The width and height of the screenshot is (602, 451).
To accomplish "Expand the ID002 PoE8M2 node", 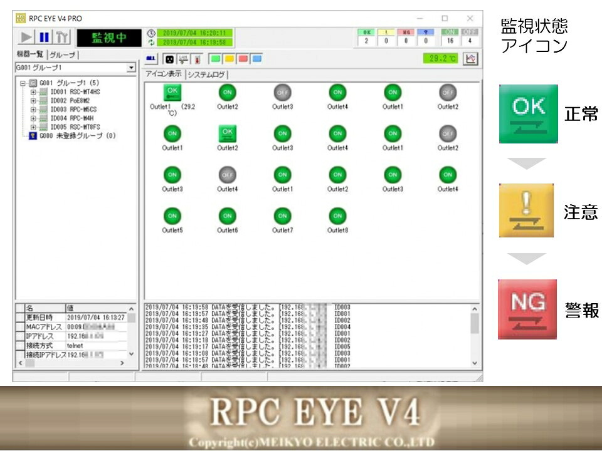I will click(x=33, y=101).
